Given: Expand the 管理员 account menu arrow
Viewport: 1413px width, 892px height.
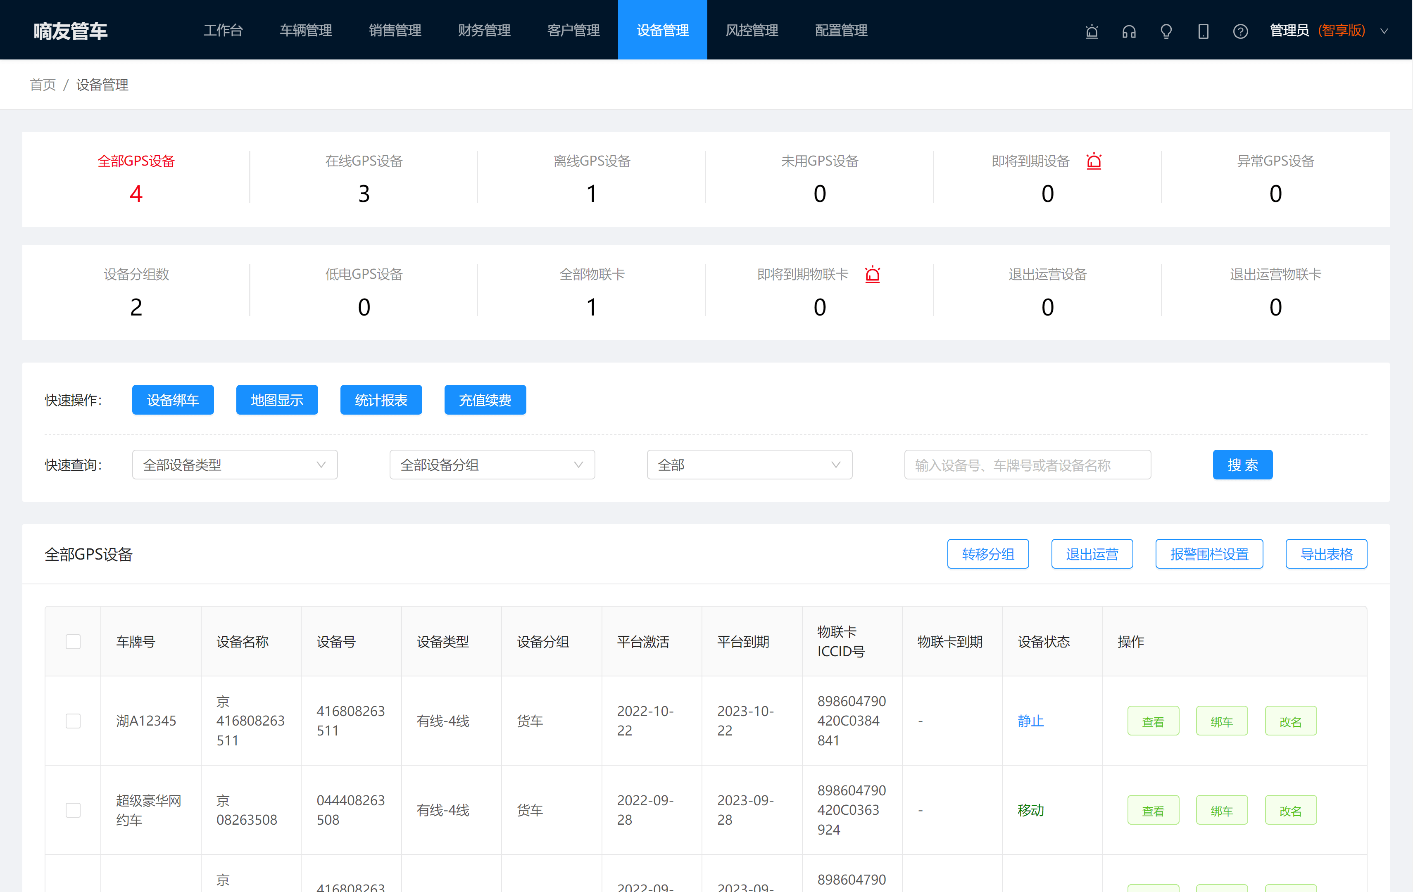Looking at the screenshot, I should [1384, 31].
